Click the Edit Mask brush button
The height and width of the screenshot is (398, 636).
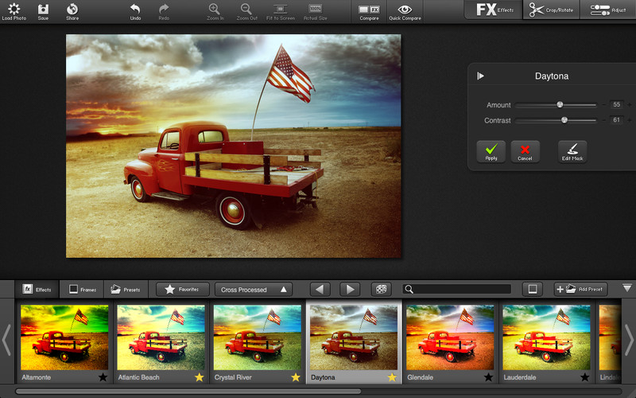coord(572,151)
